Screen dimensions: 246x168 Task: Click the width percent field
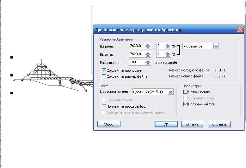point(161,46)
